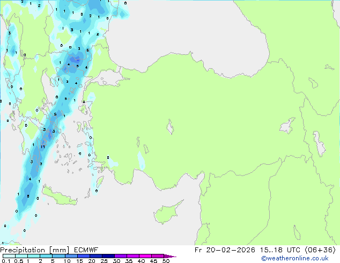Select the '15..18 UTC' time range text
Image resolution: width=340 pixels, height=263 pixels.
pos(280,250)
